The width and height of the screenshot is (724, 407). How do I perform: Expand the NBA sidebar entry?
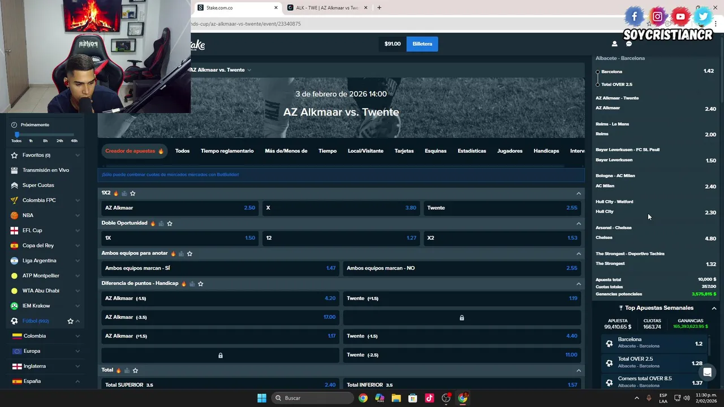click(77, 215)
